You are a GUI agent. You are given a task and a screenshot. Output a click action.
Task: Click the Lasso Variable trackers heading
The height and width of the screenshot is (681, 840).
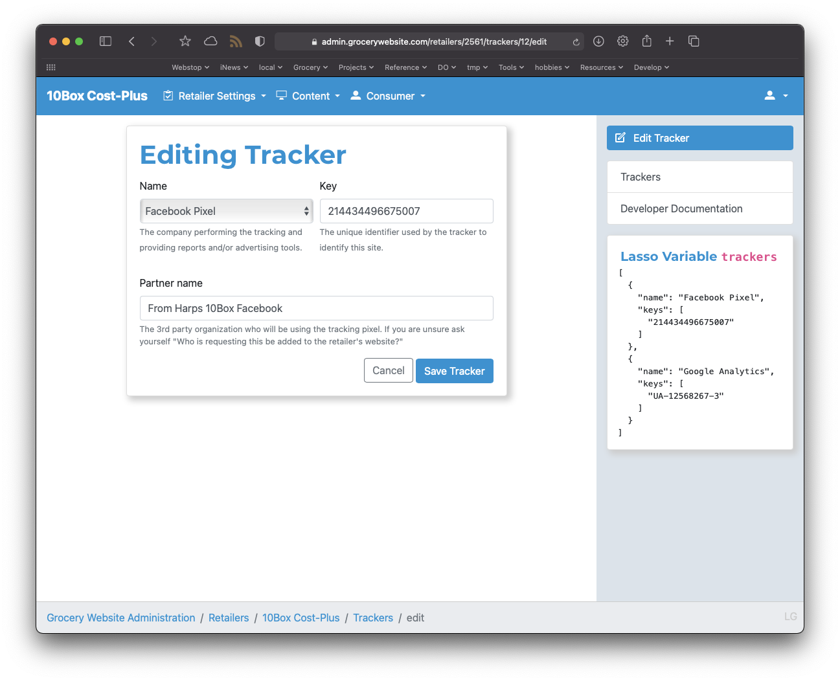pos(698,256)
